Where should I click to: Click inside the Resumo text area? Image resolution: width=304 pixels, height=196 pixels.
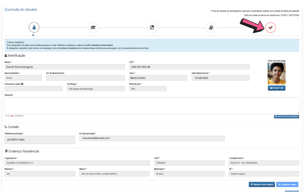(152, 106)
